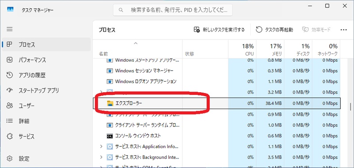Click the Task Manager app icon in title bar
Viewport: 354px width, 168px height.
pyautogui.click(x=10, y=9)
